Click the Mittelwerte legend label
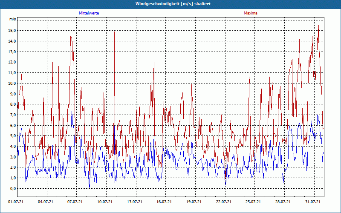Screen dimensions: 341x213 (89, 13)
